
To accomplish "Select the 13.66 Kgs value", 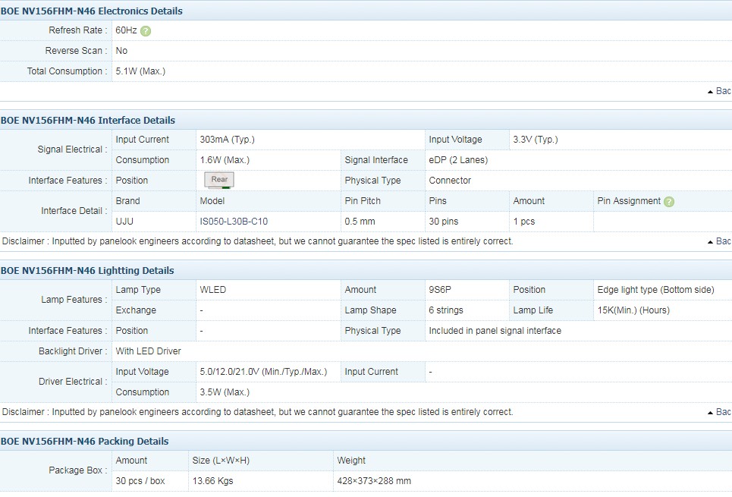I will coord(212,482).
